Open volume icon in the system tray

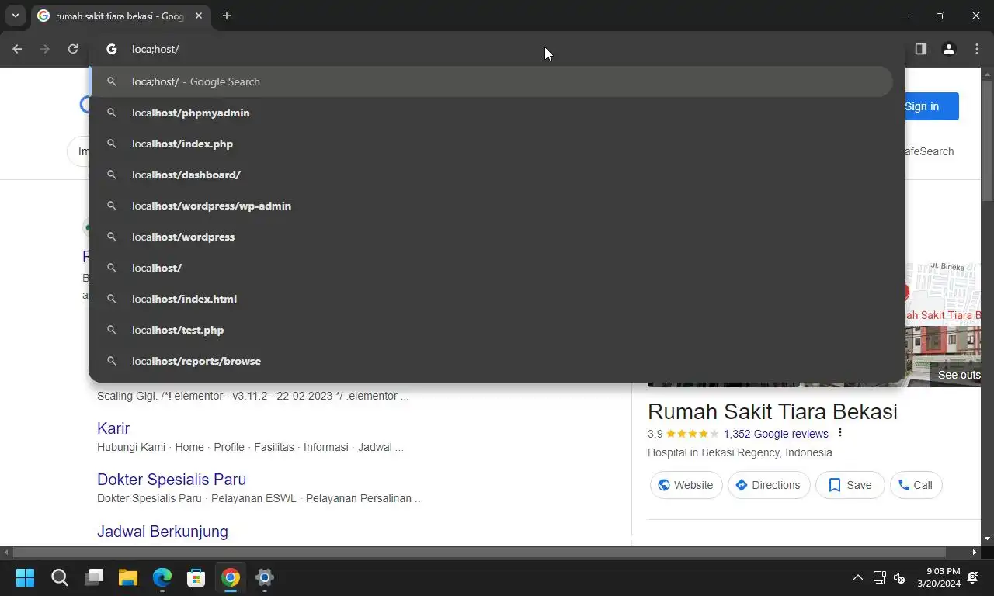click(x=899, y=577)
